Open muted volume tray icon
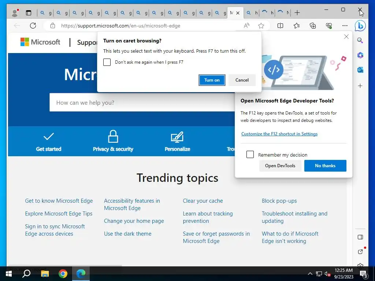The width and height of the screenshot is (375, 281). coord(328,274)
